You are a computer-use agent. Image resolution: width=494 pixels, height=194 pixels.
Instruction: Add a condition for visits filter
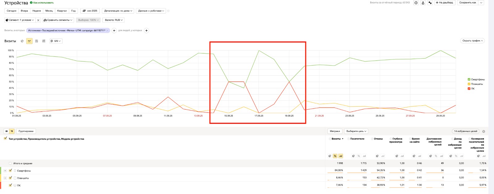tap(114, 30)
